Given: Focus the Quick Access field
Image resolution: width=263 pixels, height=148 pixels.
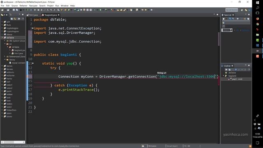Looking at the screenshot, I should pos(232,10).
